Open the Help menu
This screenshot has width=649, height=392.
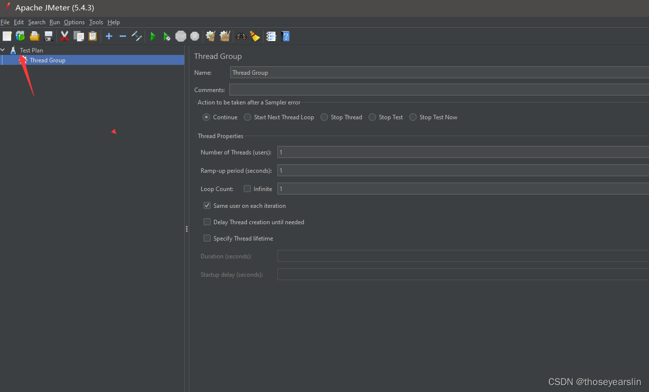113,22
